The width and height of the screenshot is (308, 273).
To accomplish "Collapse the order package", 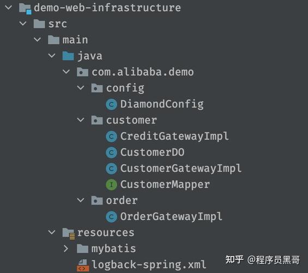I will pyautogui.click(x=81, y=200).
